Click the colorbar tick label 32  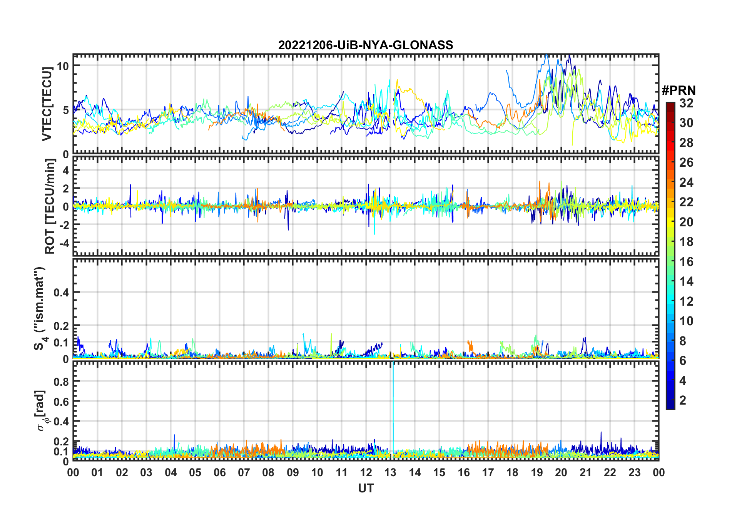click(x=686, y=103)
